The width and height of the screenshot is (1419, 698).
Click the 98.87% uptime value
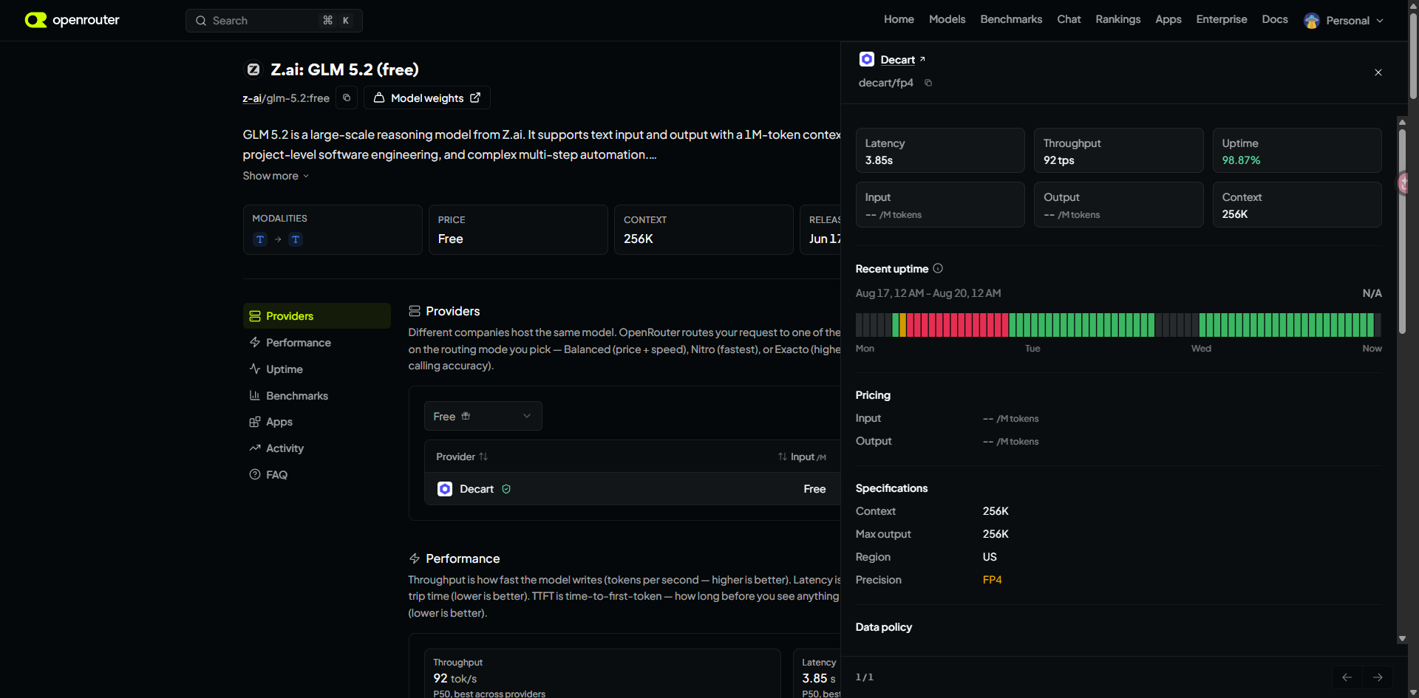click(x=1241, y=160)
